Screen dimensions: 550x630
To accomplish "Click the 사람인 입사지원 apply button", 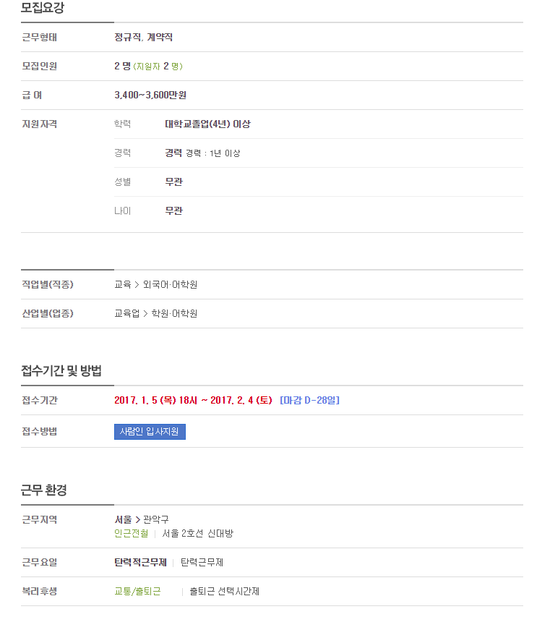I will [x=150, y=432].
